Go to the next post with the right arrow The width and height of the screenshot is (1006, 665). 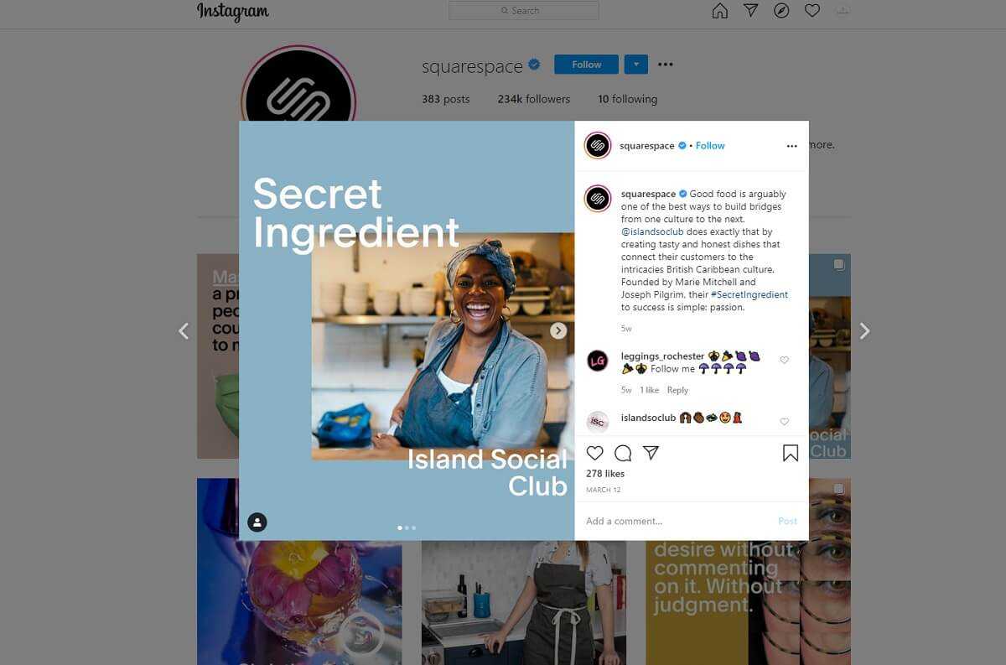click(x=864, y=331)
